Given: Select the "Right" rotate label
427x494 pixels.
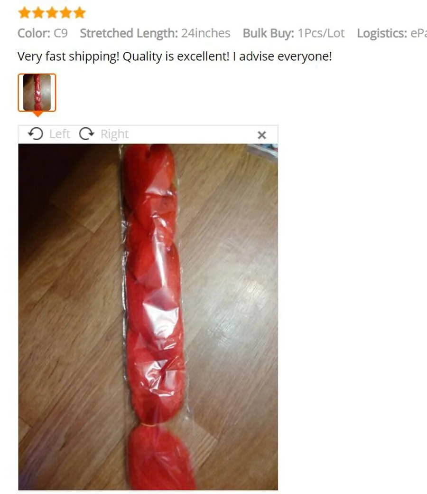Looking at the screenshot, I should click(114, 134).
